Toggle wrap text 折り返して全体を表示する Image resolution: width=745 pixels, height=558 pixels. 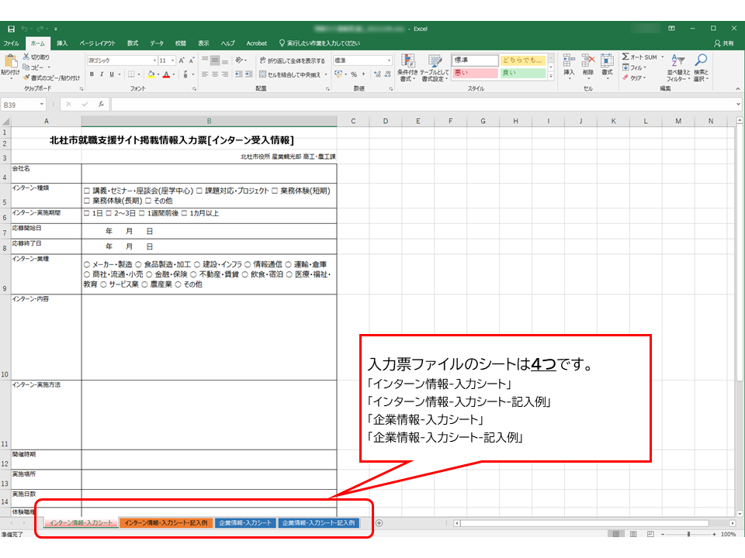pos(293,60)
